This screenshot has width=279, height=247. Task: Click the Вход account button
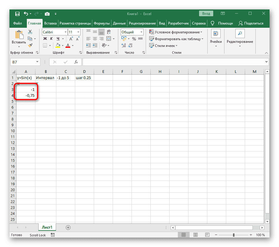[206, 13]
